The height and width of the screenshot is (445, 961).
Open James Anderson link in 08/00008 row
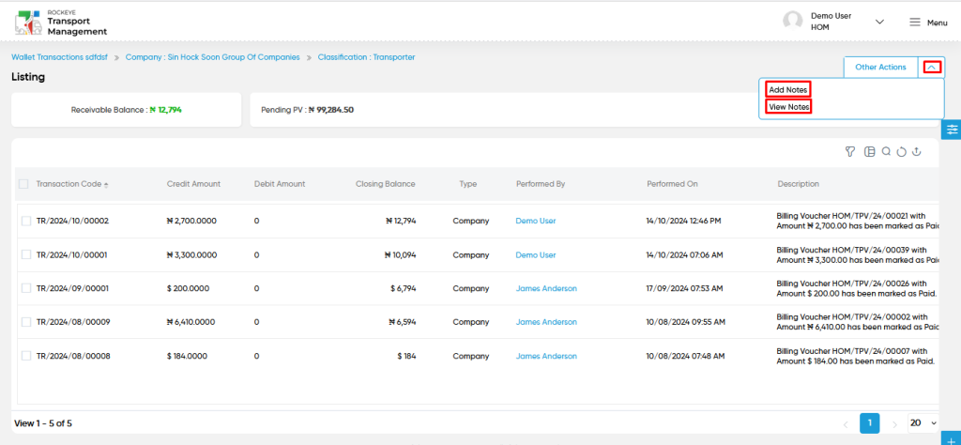(x=546, y=356)
